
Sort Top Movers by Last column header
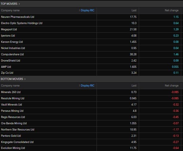pyautogui.click(x=134, y=10)
